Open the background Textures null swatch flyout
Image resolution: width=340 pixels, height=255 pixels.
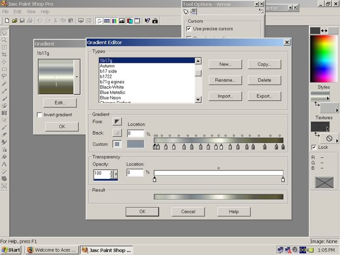tap(337, 141)
